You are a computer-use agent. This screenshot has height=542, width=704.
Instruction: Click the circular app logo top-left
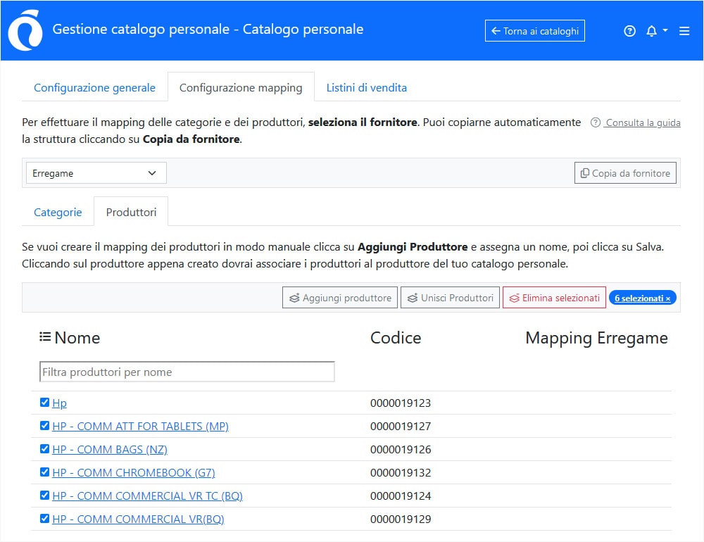24,30
